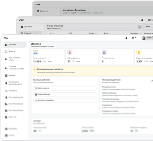The image size is (153, 141).
Task: Click the 12,458 active clients value
Action: coord(37,62)
